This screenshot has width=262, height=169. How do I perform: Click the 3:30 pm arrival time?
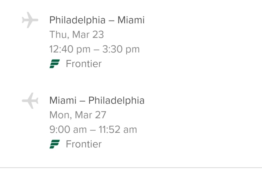tap(121, 49)
